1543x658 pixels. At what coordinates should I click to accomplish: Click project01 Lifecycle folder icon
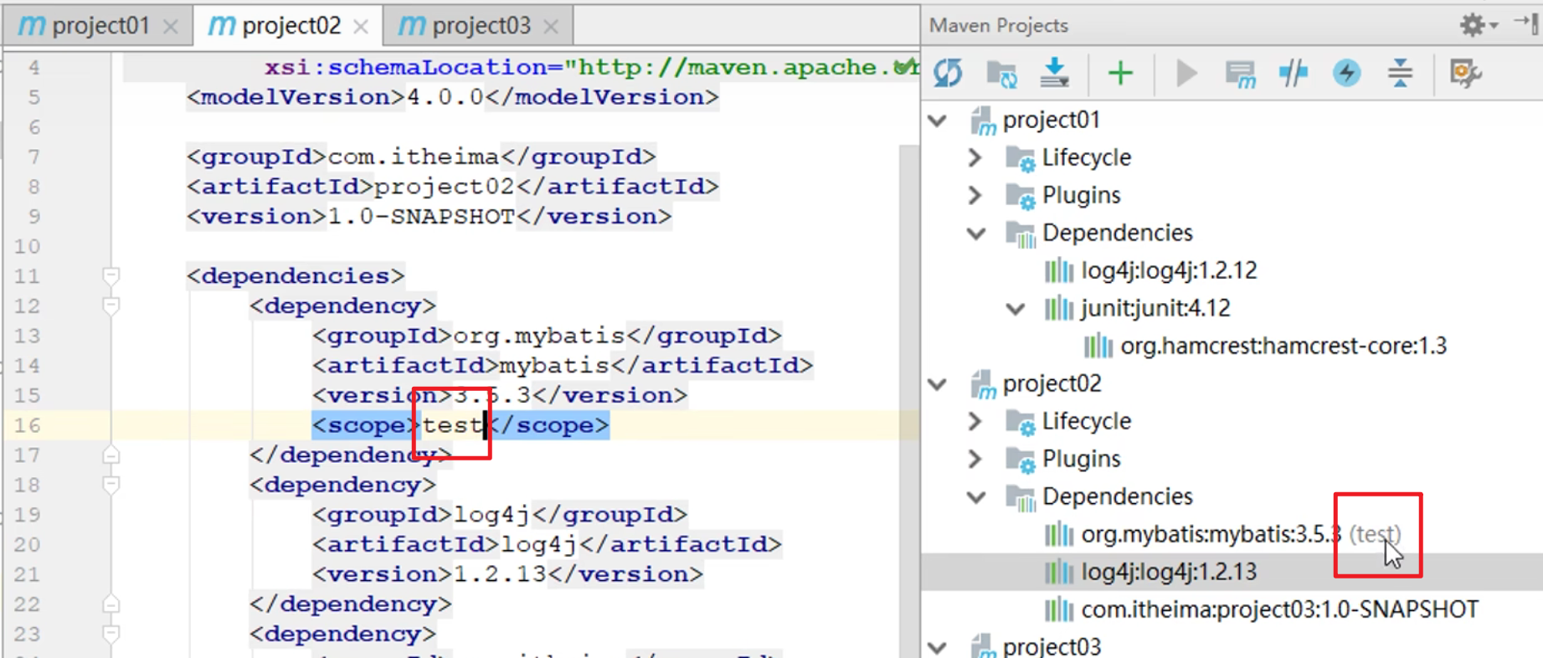[x=1021, y=157]
